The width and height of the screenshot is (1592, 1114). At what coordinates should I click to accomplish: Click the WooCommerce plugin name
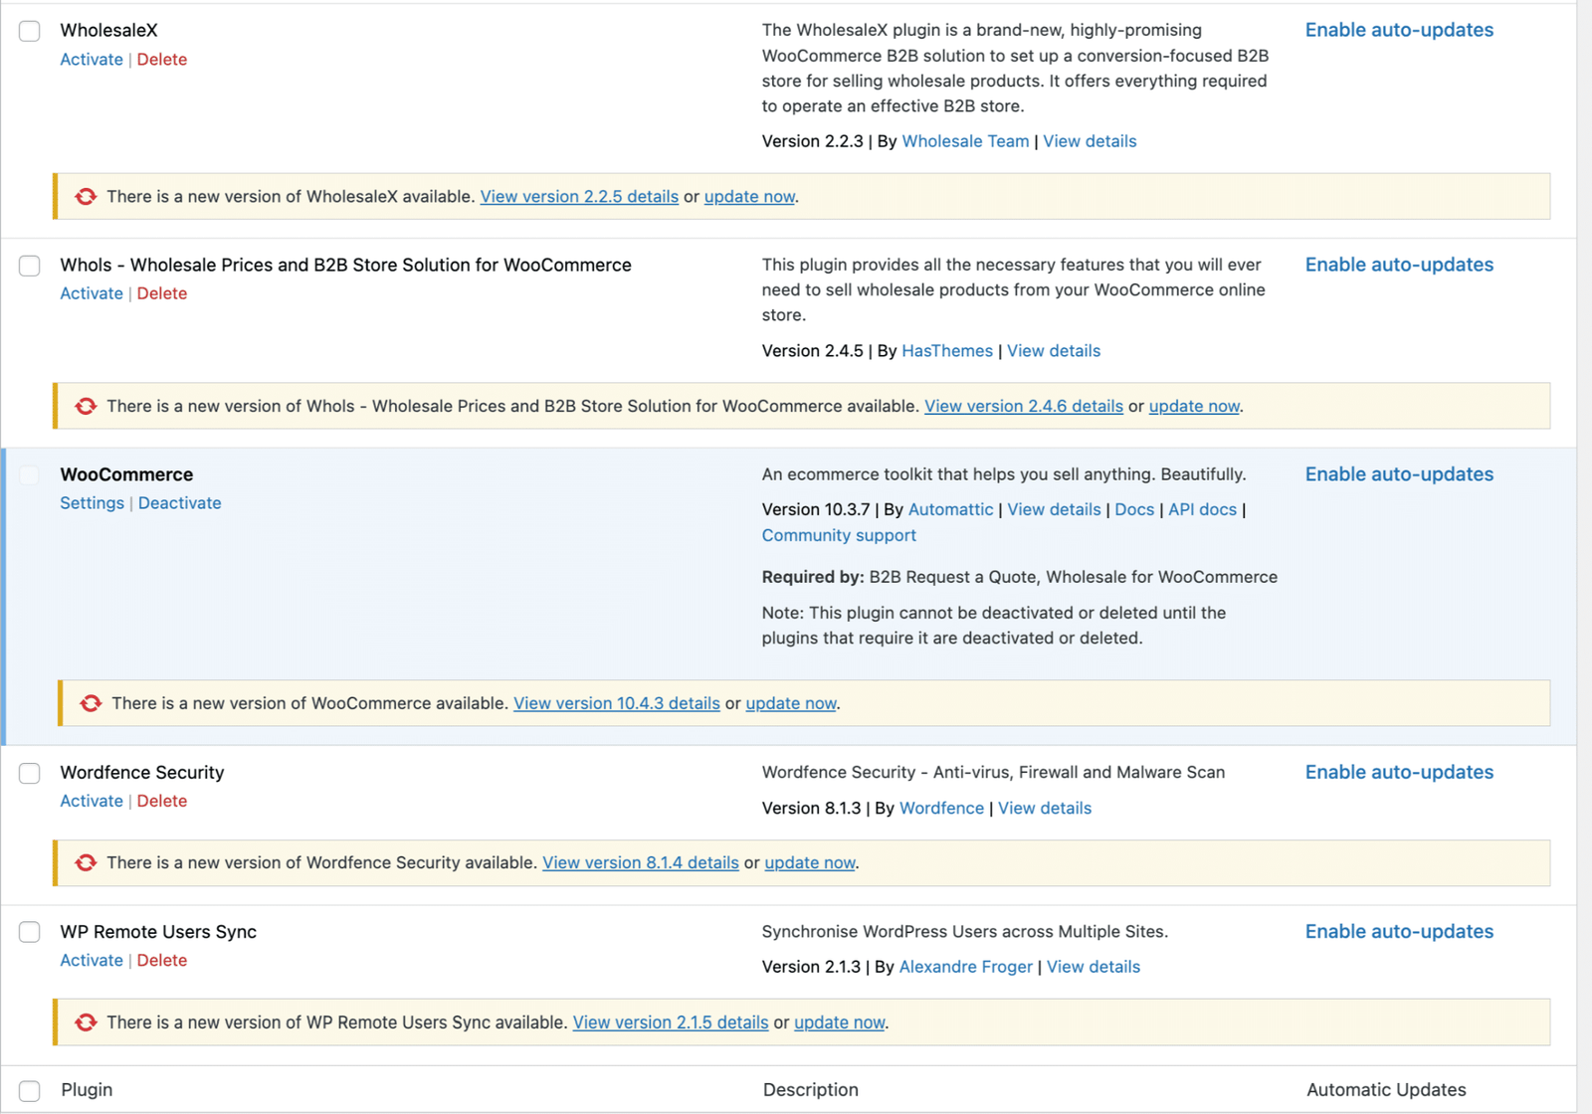point(126,474)
